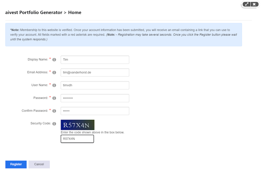
Task: Focus the Confirm Password input field
Action: click(95, 111)
